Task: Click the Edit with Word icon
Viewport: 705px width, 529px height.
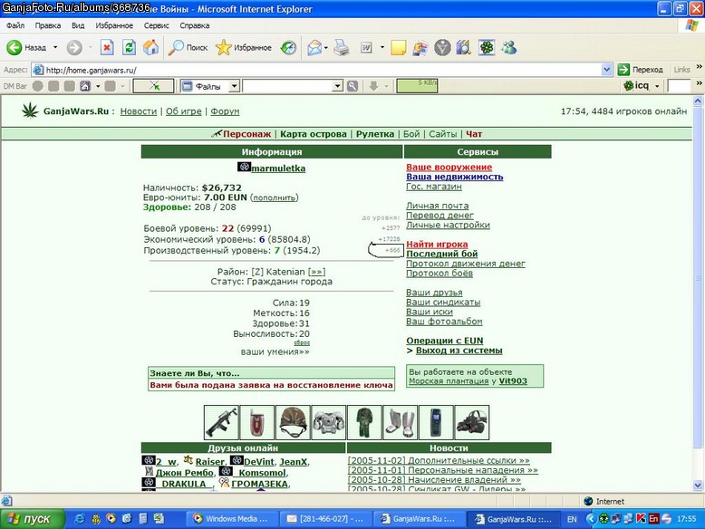Action: tap(366, 47)
